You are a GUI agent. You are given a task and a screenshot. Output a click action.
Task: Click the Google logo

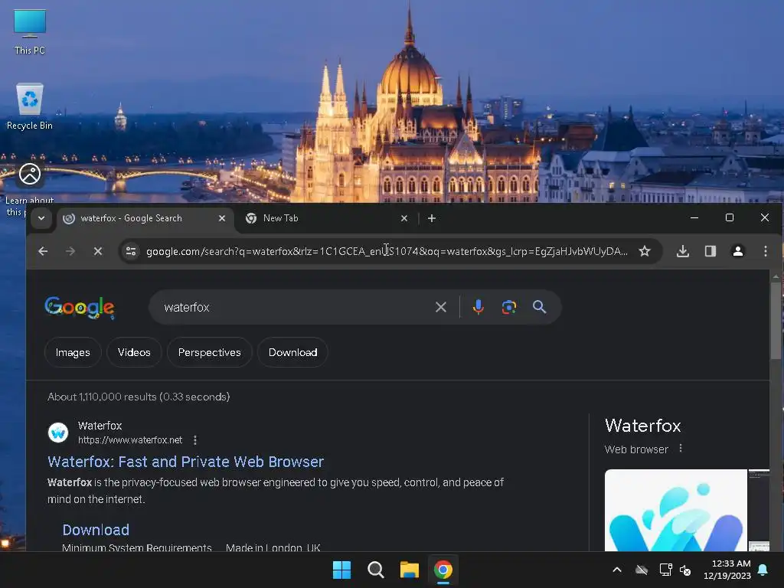click(80, 307)
